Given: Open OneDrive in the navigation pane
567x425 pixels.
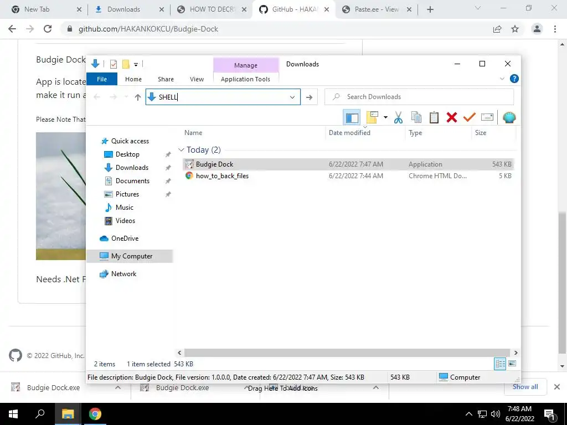Looking at the screenshot, I should point(125,238).
